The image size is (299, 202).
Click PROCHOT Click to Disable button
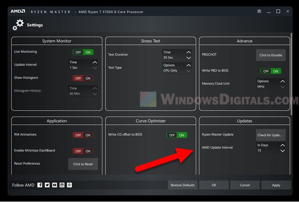tap(270, 55)
